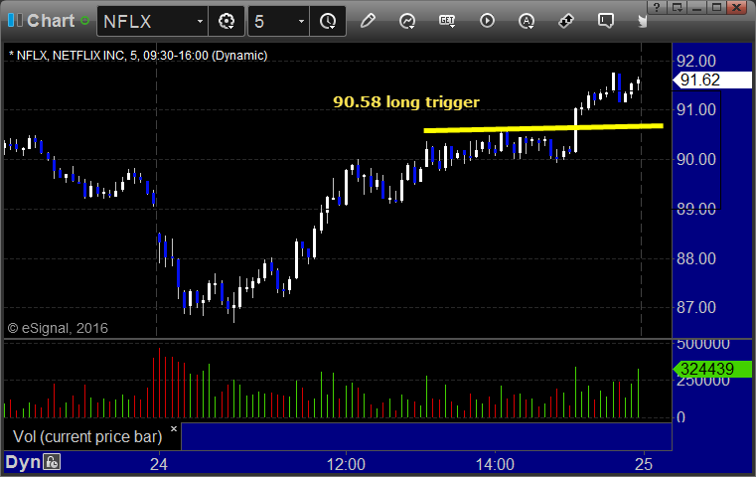756x477 pixels.
Task: Click the 90.58 long trigger annotation
Action: coord(406,101)
